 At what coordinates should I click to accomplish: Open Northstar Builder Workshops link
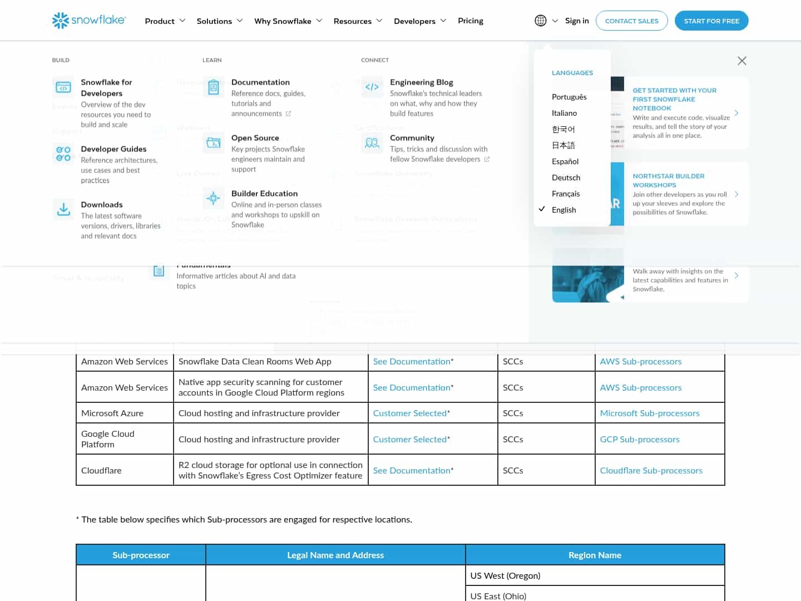coord(669,180)
